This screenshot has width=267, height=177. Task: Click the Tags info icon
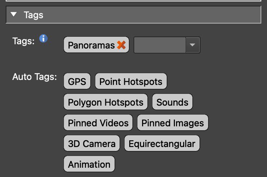pos(44,39)
